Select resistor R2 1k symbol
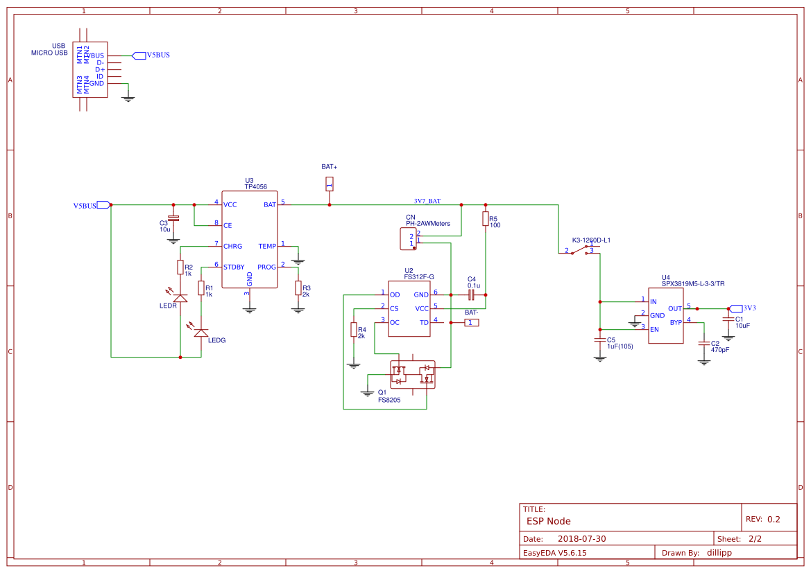Viewport: 811px width, 573px height. point(180,267)
